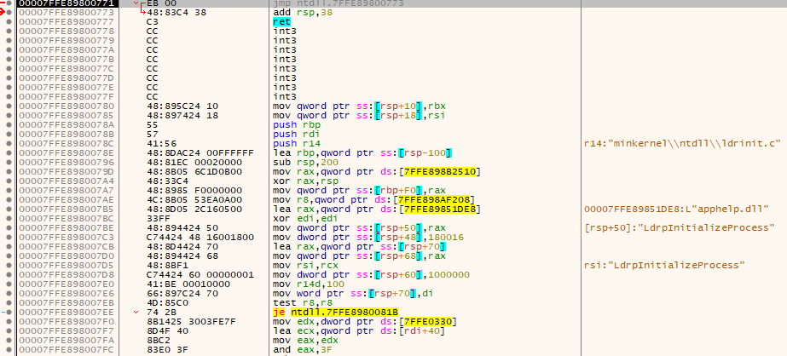Toggle breakpoint dot for the push rbp row
The image size is (787, 356).
pos(9,125)
